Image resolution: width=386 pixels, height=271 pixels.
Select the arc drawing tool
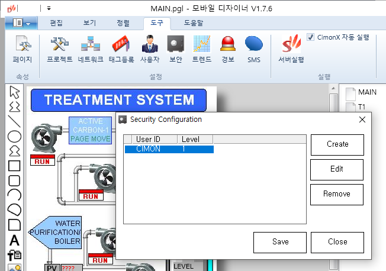pos(15,195)
